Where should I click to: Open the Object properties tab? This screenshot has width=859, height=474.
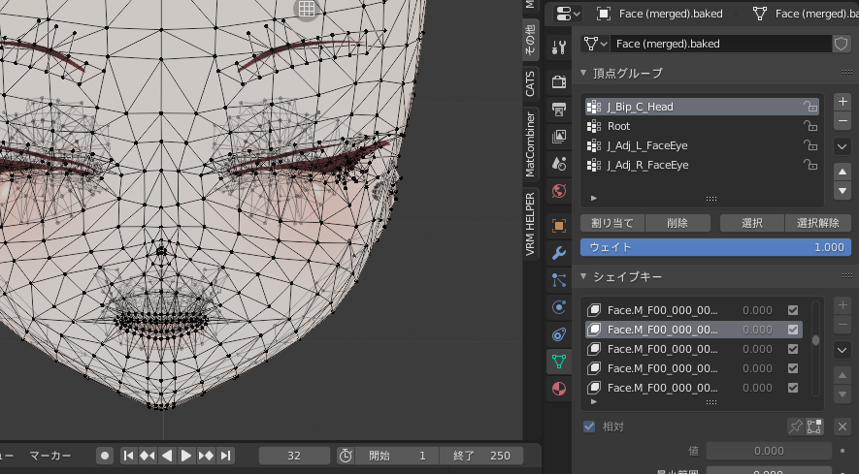[x=559, y=226]
